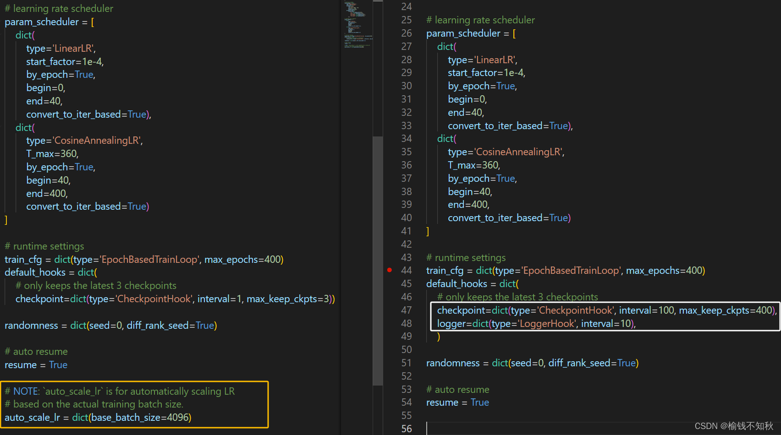Image resolution: width=781 pixels, height=435 pixels.
Task: Click 'resume' in the left editor
Action: pyautogui.click(x=21, y=365)
